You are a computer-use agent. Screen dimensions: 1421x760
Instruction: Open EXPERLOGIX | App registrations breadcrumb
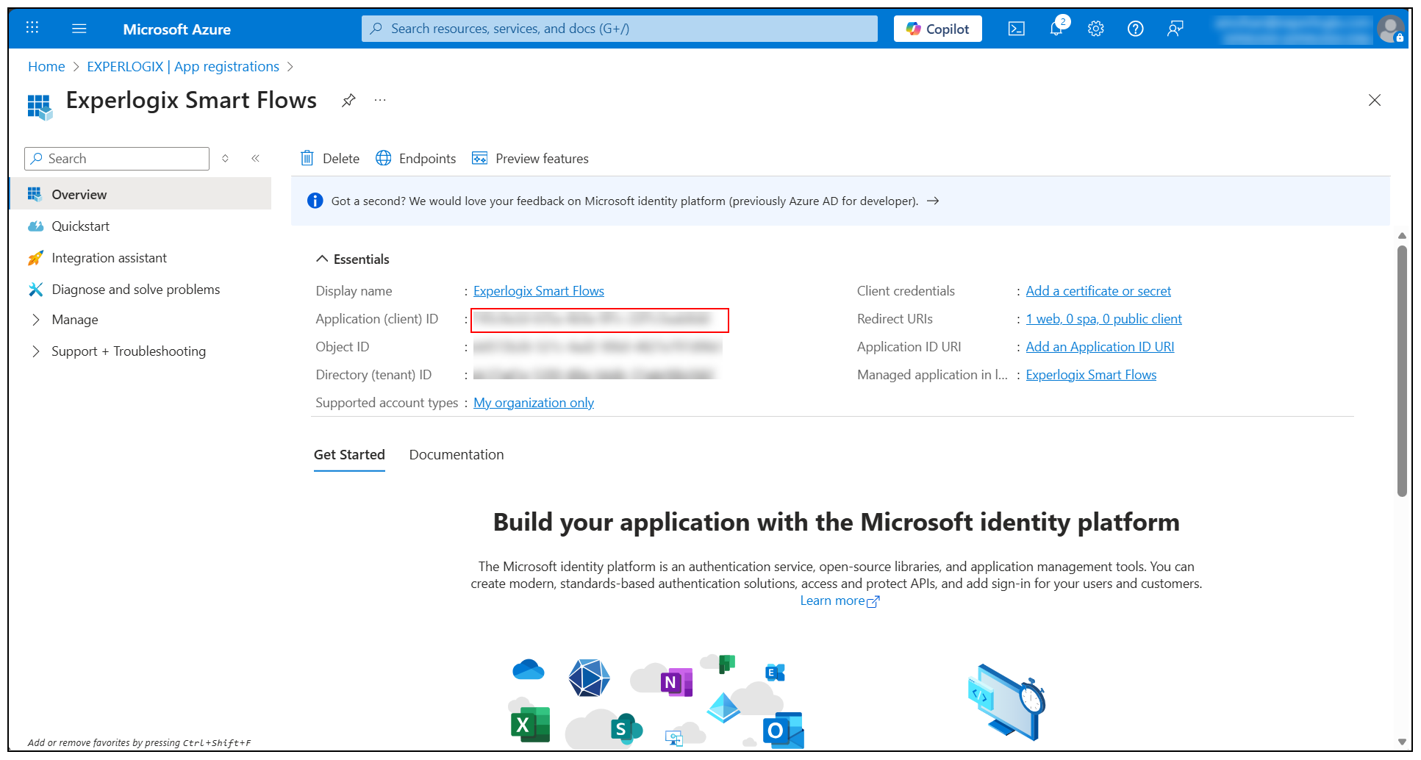point(183,66)
